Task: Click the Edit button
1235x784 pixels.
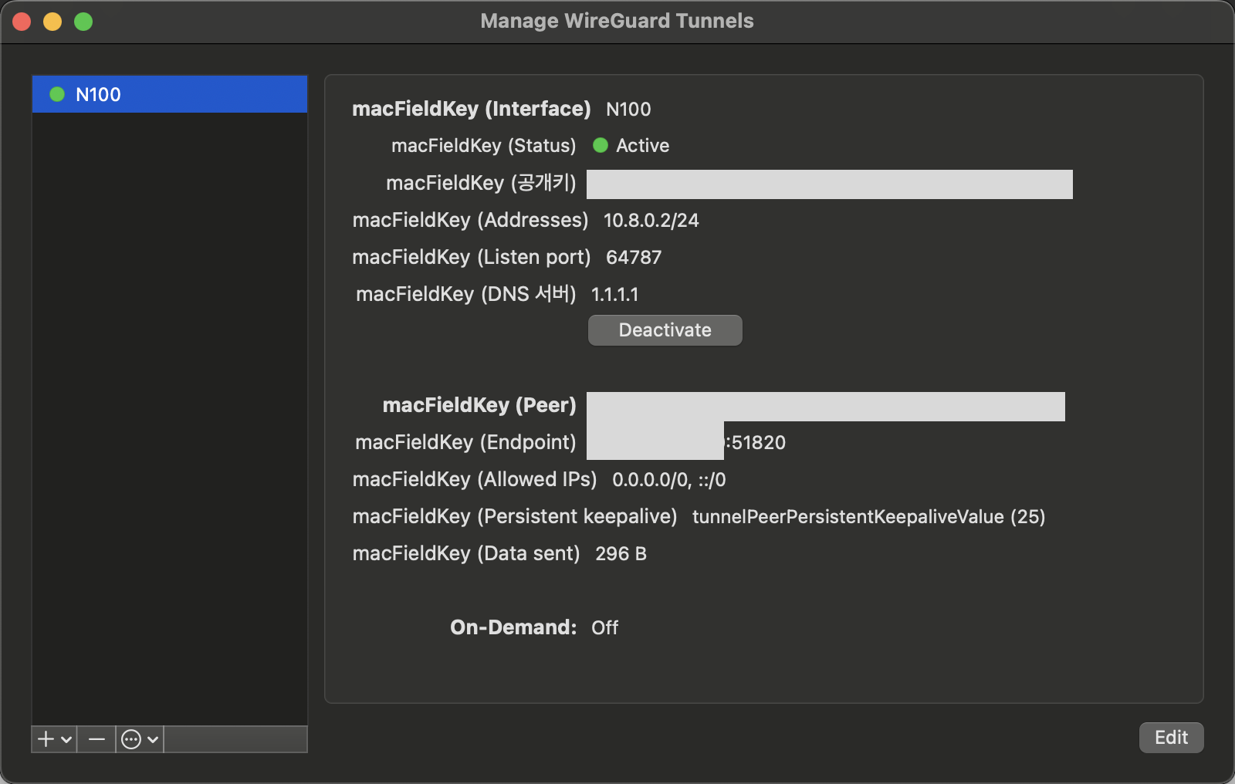Action: (x=1171, y=738)
